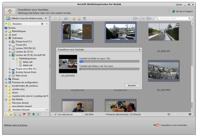Click the Recherche rapide search field
The width and height of the screenshot is (197, 136).
(x=174, y=18)
